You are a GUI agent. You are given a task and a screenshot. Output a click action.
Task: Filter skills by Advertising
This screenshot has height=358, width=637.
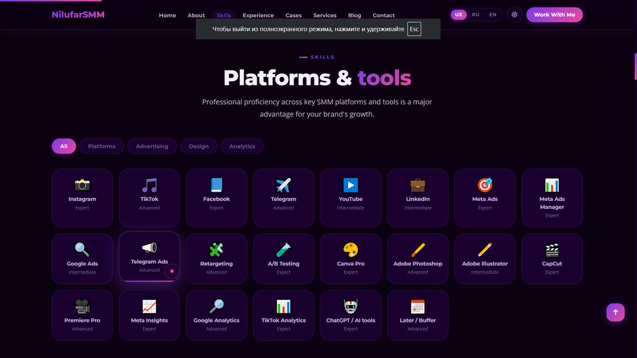coord(152,146)
